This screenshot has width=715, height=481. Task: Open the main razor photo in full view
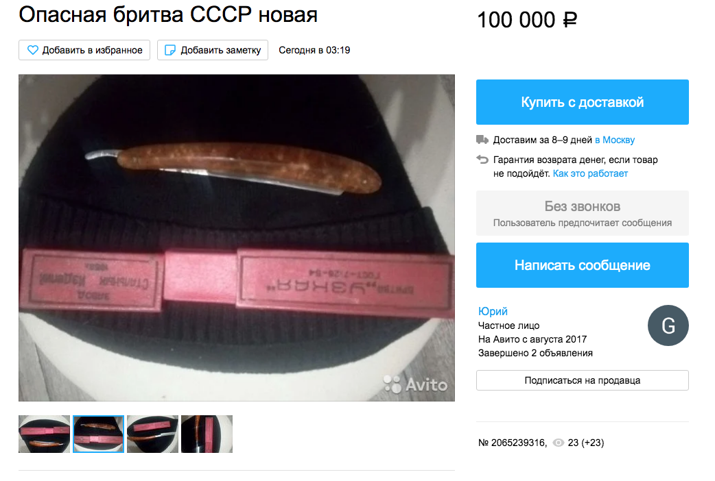(237, 238)
